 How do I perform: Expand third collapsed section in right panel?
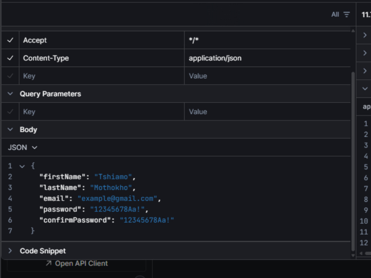(365, 71)
